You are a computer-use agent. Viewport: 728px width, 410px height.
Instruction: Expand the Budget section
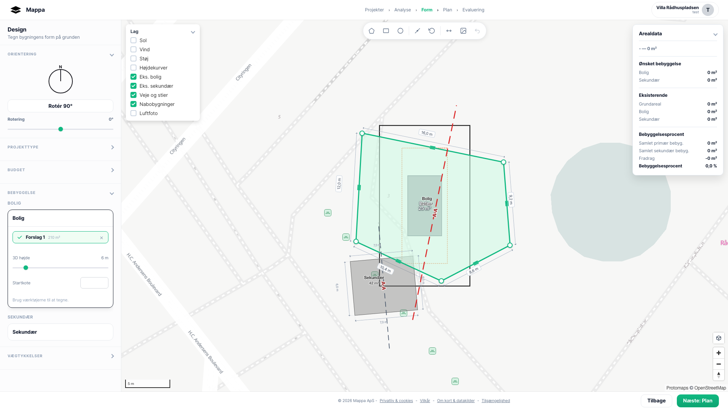(x=112, y=170)
